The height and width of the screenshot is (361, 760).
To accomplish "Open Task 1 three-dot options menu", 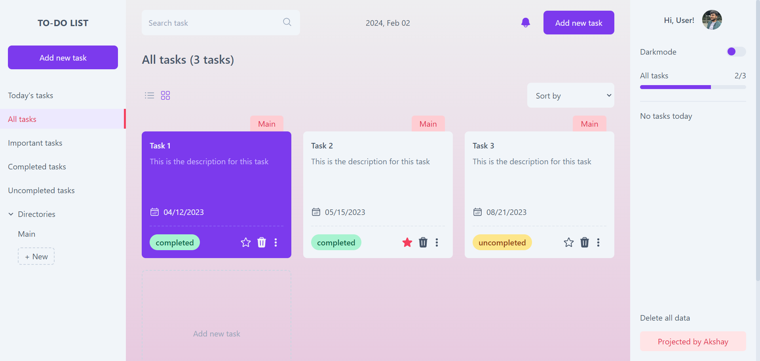I will (x=276, y=242).
